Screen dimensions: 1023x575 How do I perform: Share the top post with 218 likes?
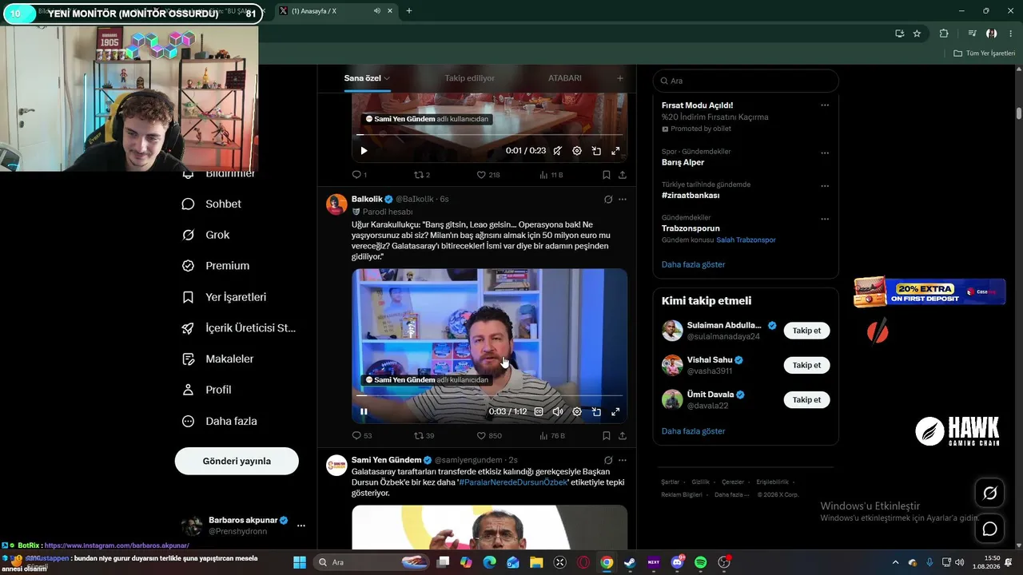pyautogui.click(x=623, y=175)
